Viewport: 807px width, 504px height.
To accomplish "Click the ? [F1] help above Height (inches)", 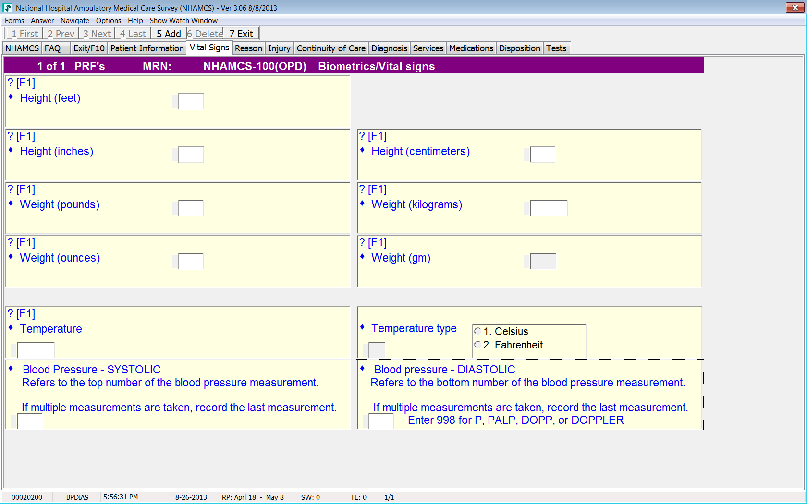I will point(22,136).
